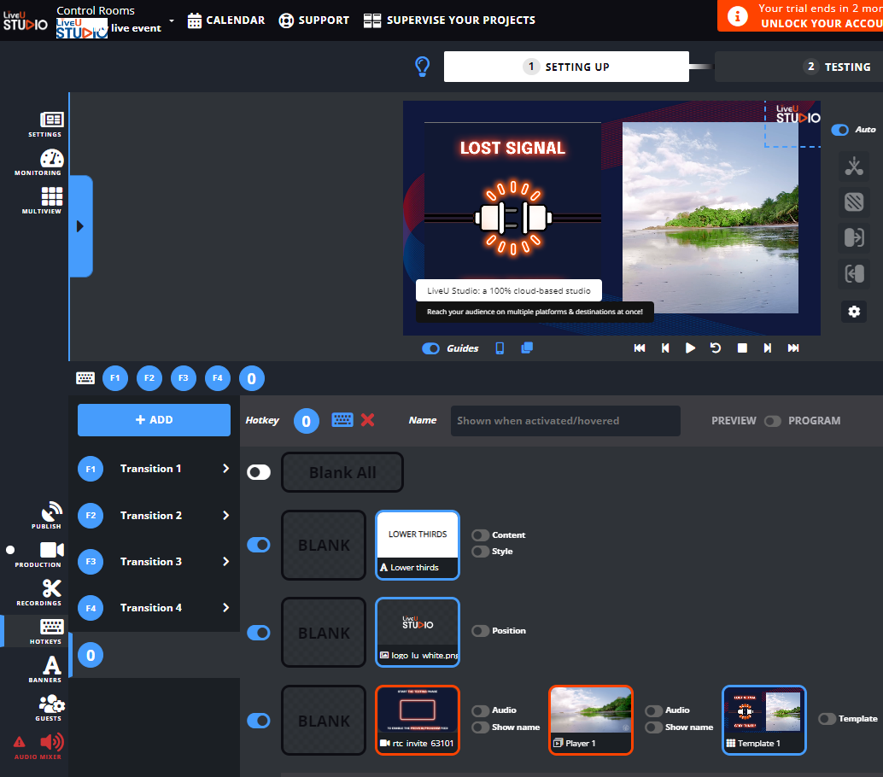The height and width of the screenshot is (777, 883).
Task: Open the Control Rooms project dropdown arrow
Action: (x=172, y=21)
